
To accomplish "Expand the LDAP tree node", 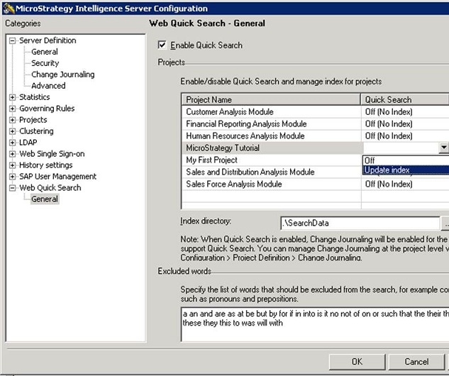I will (x=12, y=143).
